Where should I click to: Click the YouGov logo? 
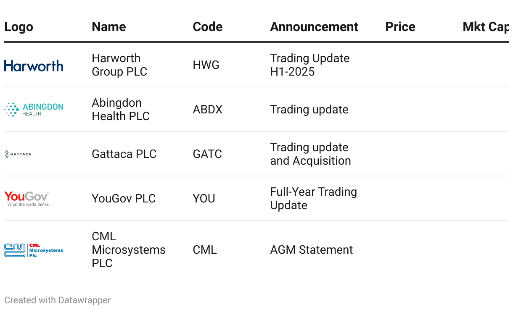coord(26,199)
